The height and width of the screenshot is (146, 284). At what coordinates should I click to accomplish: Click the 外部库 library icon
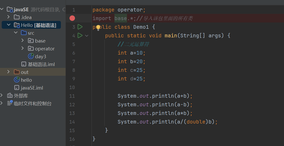tap(10, 95)
